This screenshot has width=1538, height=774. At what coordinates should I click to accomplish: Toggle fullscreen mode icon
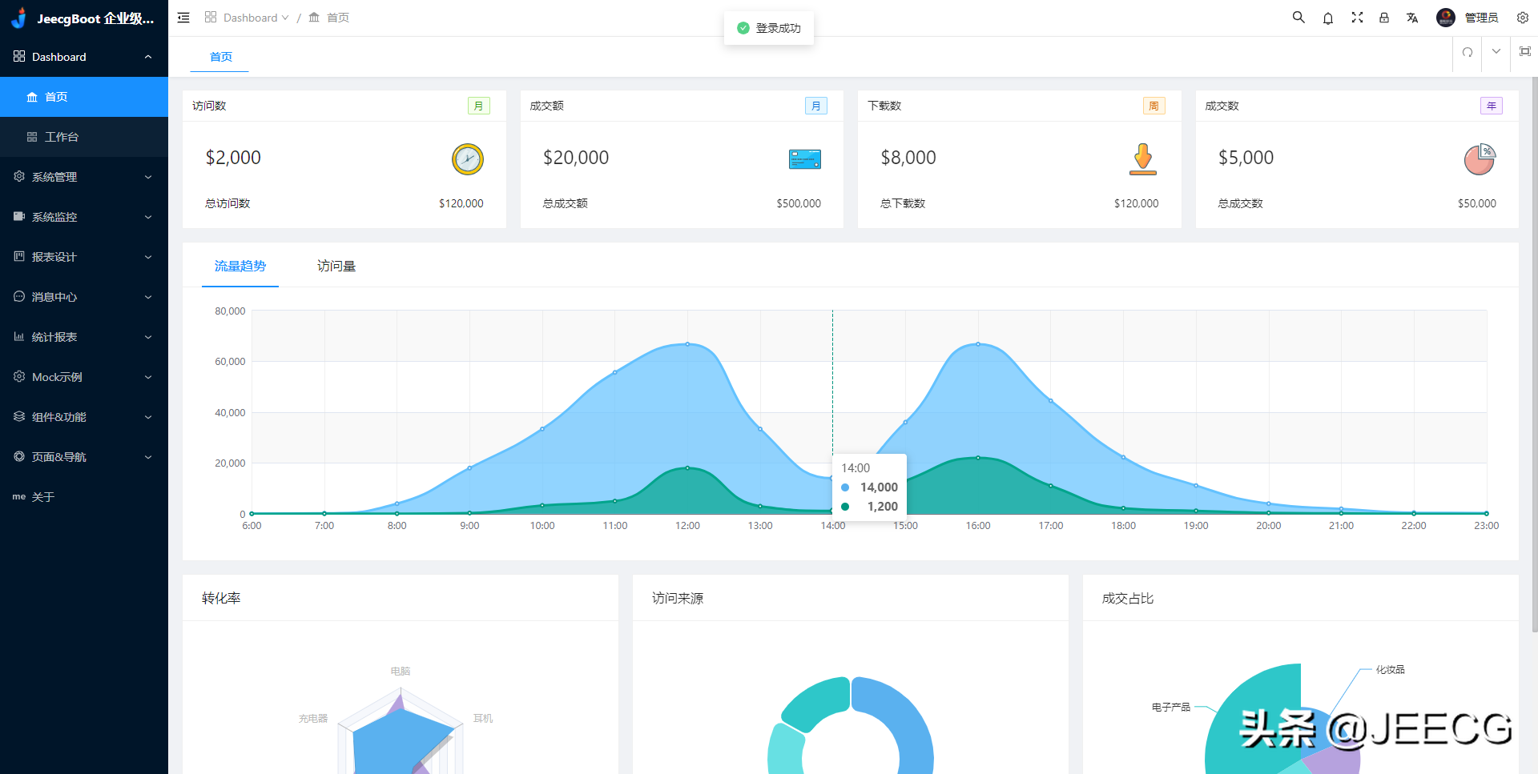tap(1357, 18)
